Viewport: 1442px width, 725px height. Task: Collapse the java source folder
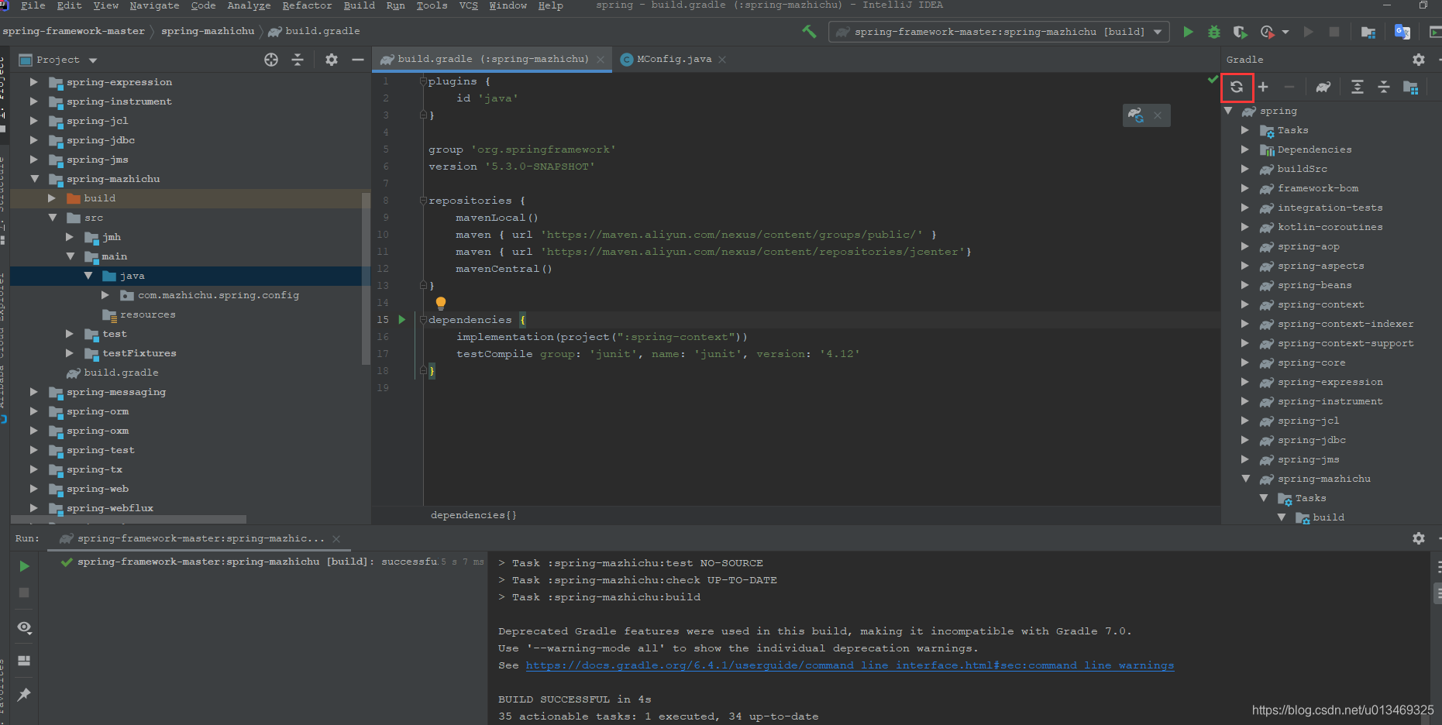coord(88,275)
